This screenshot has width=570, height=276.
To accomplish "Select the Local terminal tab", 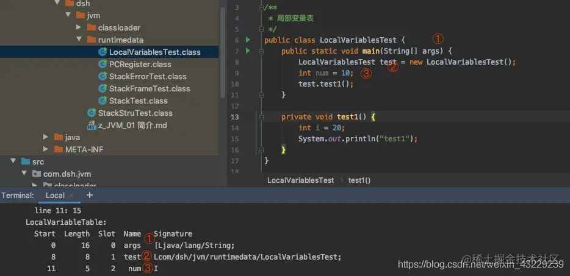I will tap(55, 196).
